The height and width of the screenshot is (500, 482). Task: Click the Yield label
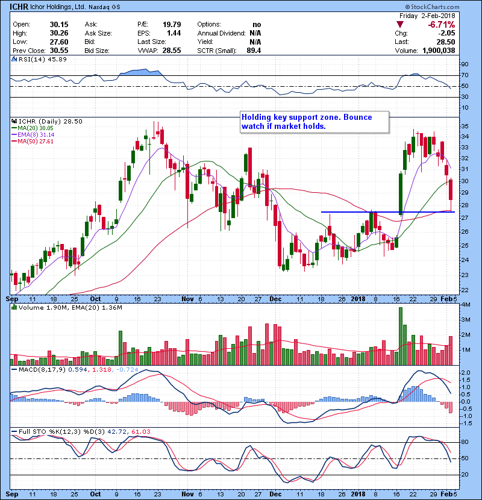(x=205, y=42)
